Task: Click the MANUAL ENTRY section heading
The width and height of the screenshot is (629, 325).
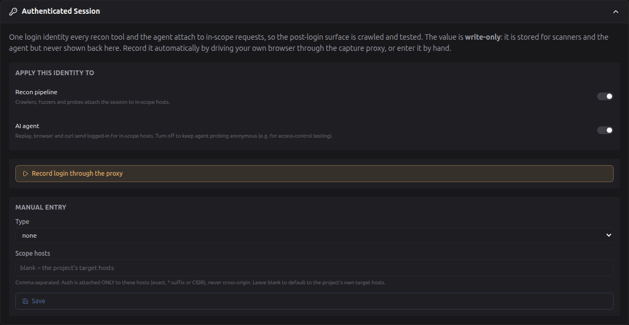Action: click(41, 207)
